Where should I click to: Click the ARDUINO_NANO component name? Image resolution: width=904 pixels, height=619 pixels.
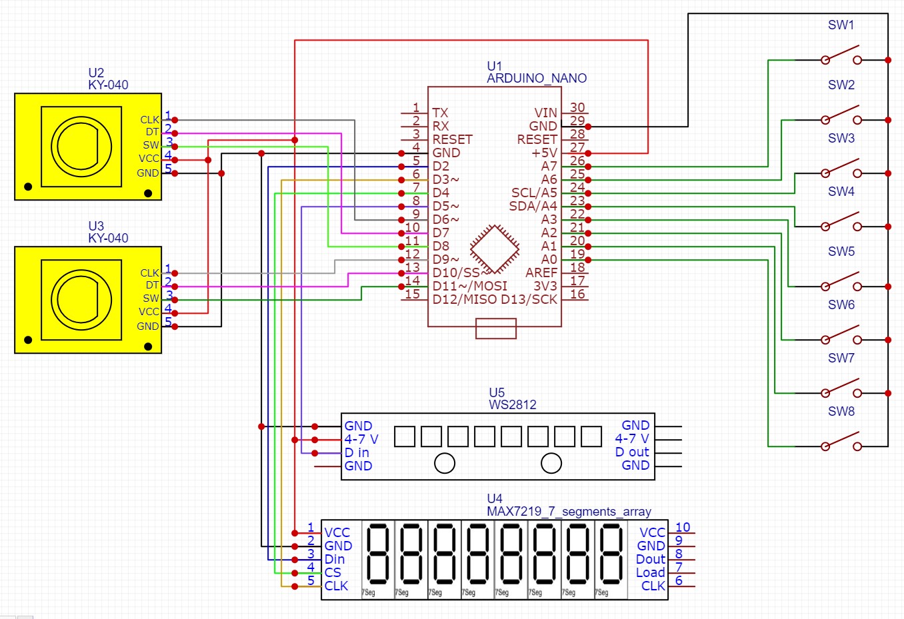click(537, 79)
